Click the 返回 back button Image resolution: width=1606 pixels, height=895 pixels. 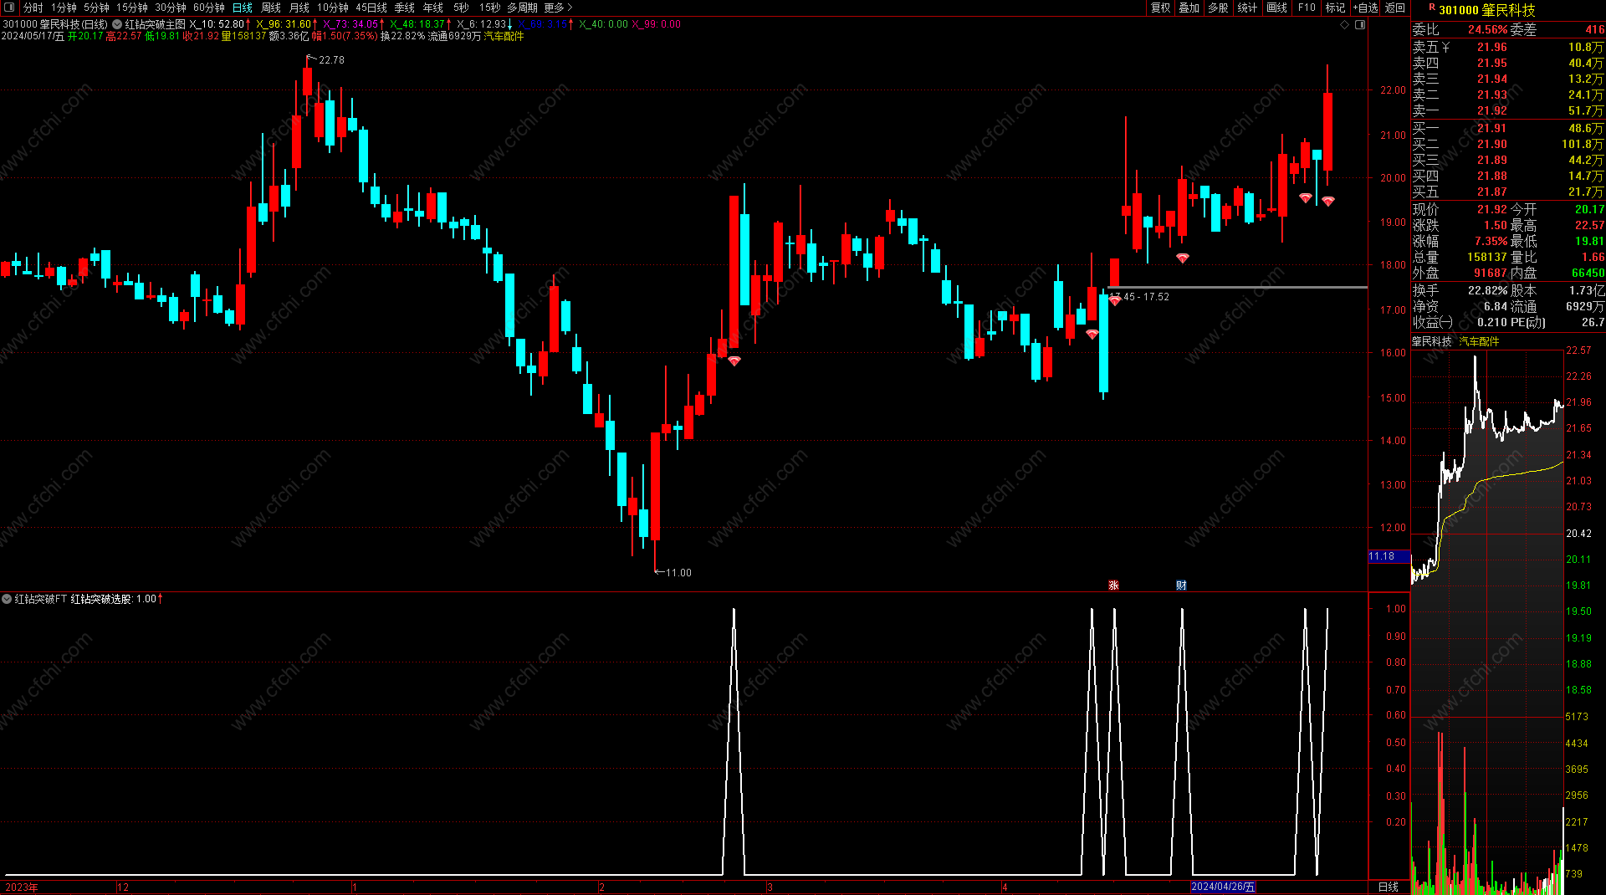1395,8
